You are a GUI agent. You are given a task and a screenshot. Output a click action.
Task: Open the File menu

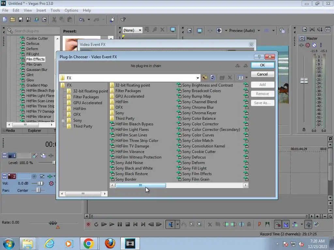5,10
